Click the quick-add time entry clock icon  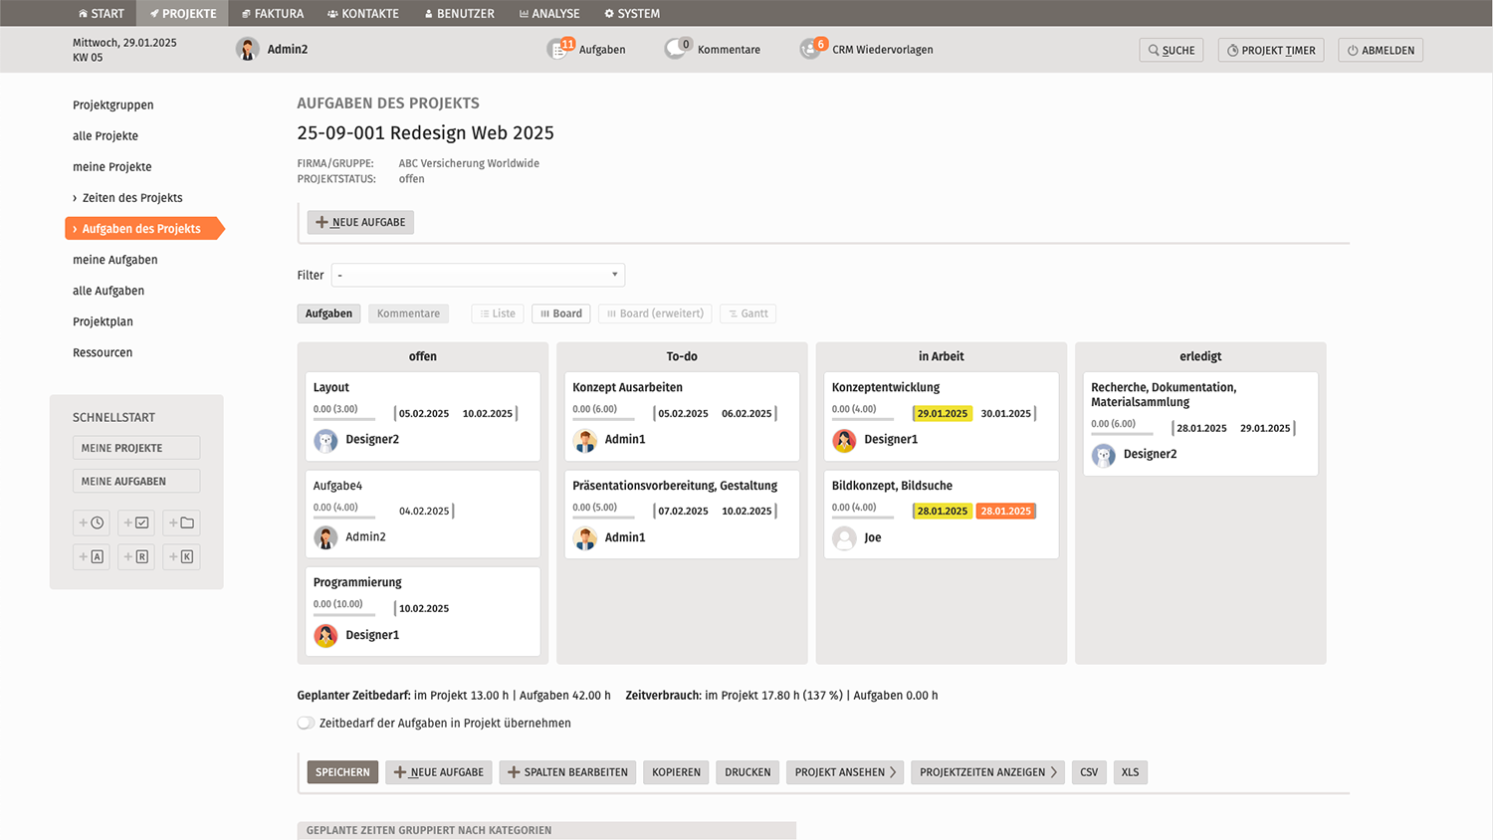point(92,523)
